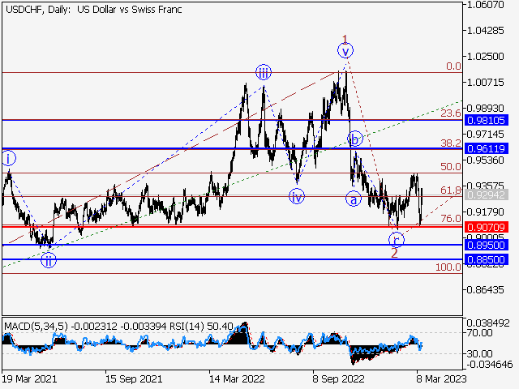Screen dimensions: 519x389
Task: Click the 70.00 RSI level value
Action: [479, 333]
